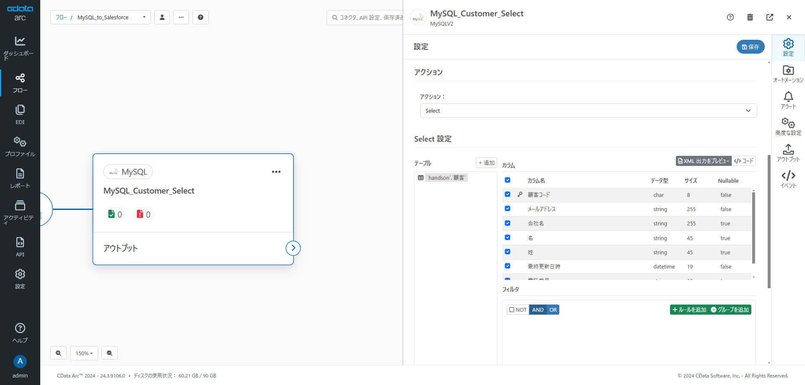This screenshot has height=385, width=805.
Task: Open connector in new window icon
Action: [769, 17]
